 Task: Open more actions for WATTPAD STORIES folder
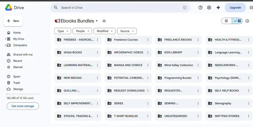[249, 116]
